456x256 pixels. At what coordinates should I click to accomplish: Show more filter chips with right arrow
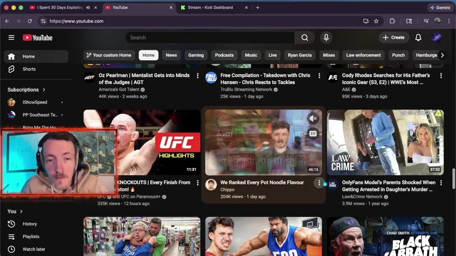point(442,55)
